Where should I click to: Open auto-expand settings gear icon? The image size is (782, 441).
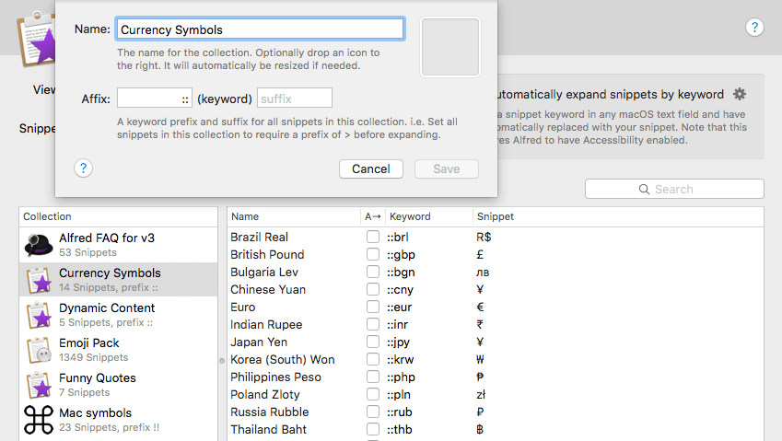pos(740,94)
